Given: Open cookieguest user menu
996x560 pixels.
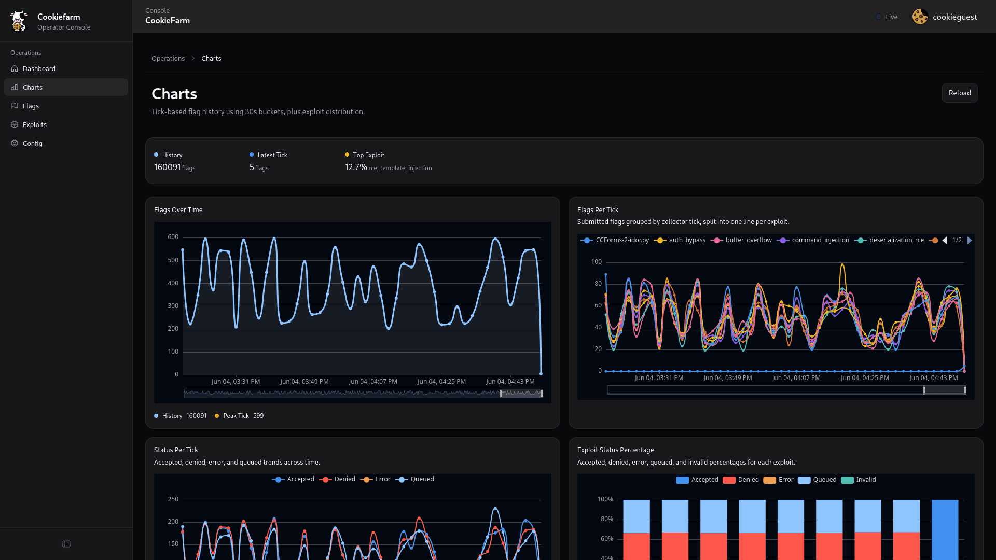Looking at the screenshot, I should pos(945,17).
